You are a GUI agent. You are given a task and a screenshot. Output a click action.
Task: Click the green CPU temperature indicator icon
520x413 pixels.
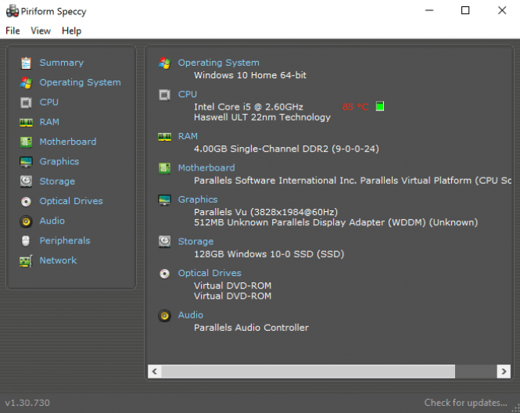pyautogui.click(x=380, y=106)
